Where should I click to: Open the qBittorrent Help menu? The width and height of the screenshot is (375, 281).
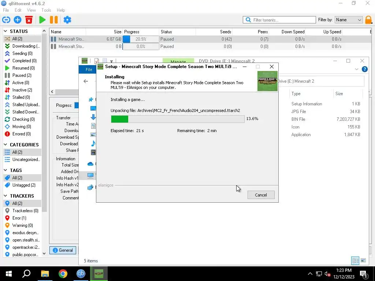(x=61, y=10)
